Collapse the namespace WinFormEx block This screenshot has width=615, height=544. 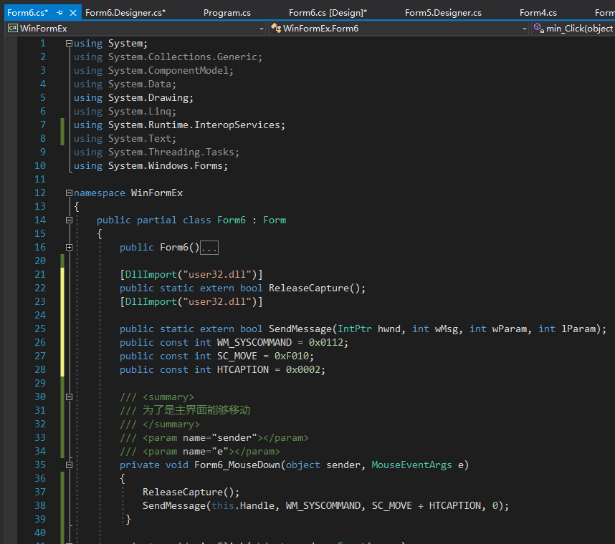coord(69,193)
